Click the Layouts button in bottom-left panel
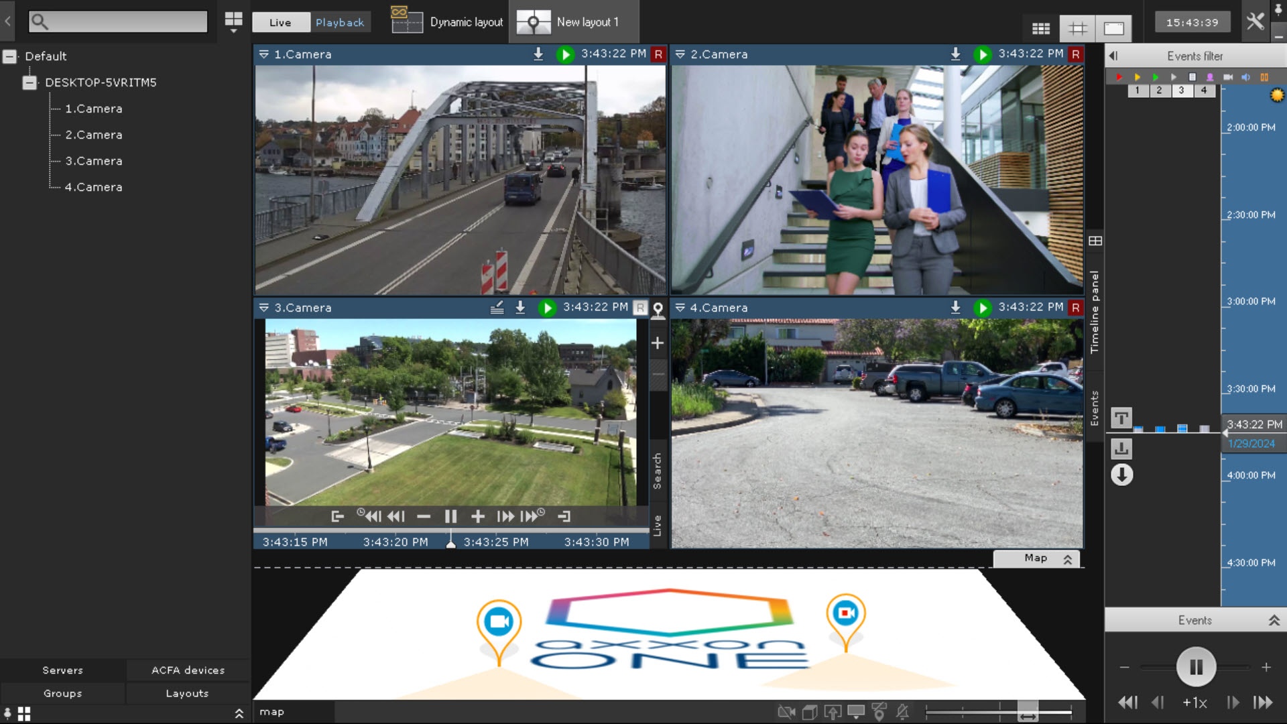This screenshot has width=1287, height=724. click(187, 693)
